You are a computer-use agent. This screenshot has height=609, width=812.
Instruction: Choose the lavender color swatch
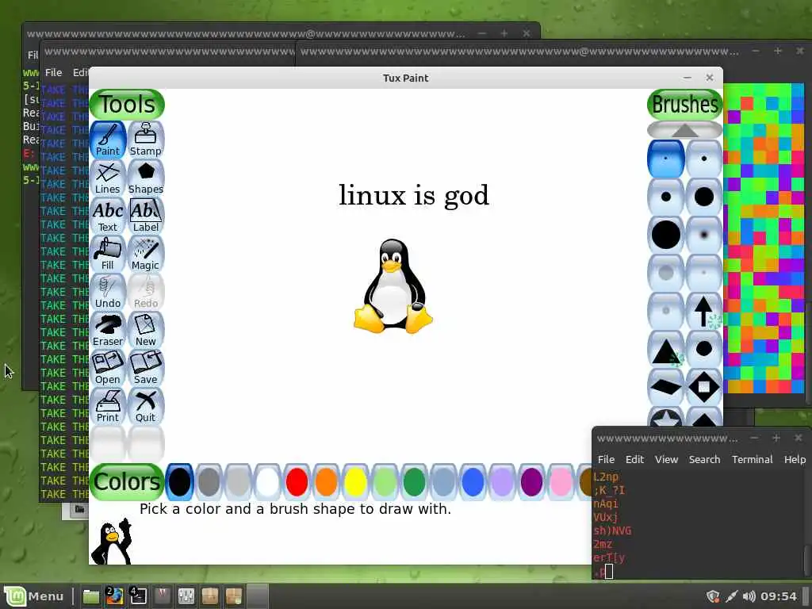502,482
